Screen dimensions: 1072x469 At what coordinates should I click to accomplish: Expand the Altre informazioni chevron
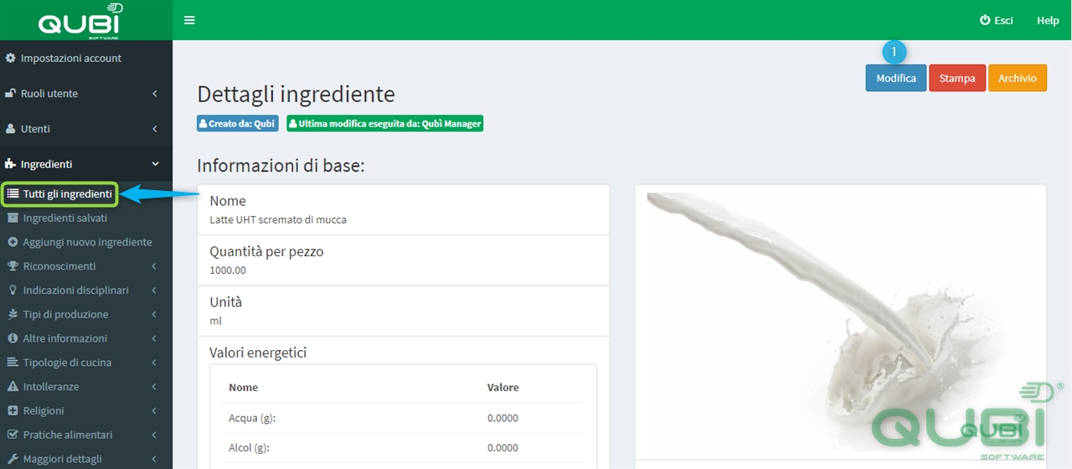click(155, 339)
